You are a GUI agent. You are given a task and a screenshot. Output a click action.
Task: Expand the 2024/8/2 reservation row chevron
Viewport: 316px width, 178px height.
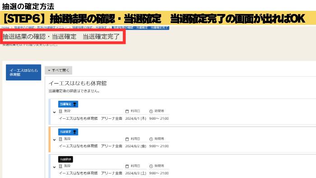(55, 140)
